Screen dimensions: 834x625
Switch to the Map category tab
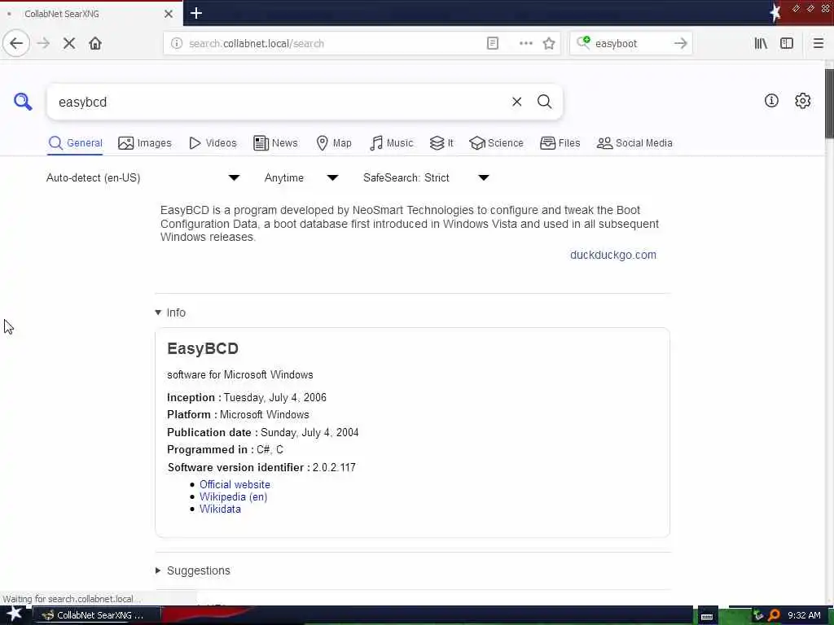coord(334,143)
